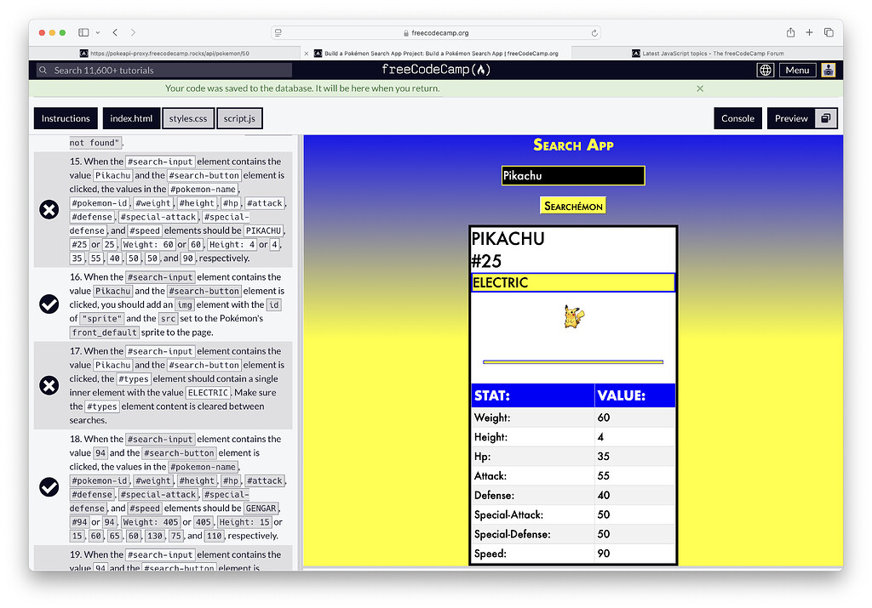Screen dimensions: 872x608
Task: Click the magnifier icon in the tutorial search bar
Action: tap(43, 70)
